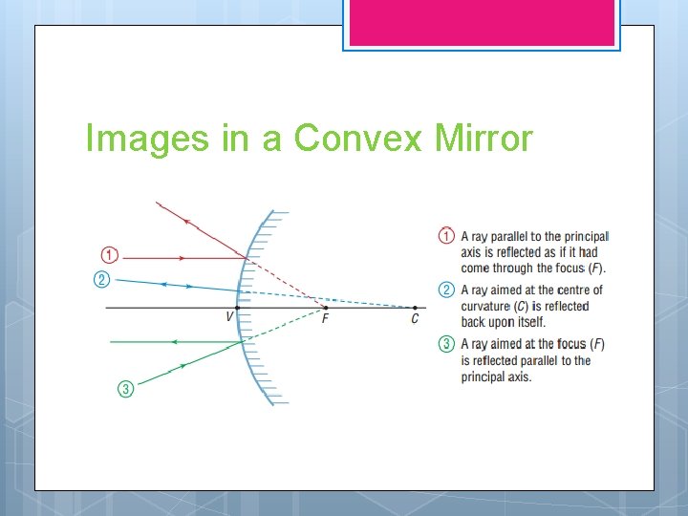The width and height of the screenshot is (688, 516).
Task: Click the text 'is reflected parallel to the'
Action: pos(526,360)
